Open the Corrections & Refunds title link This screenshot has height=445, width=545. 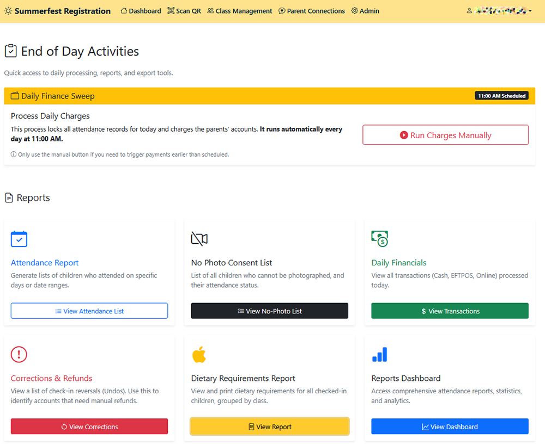51,378
